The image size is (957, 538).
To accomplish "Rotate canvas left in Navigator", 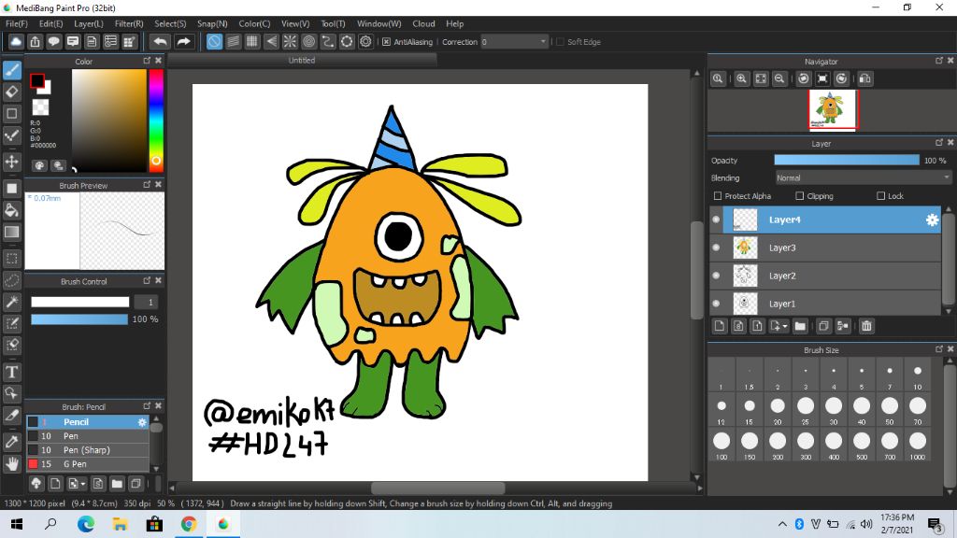I will point(804,78).
